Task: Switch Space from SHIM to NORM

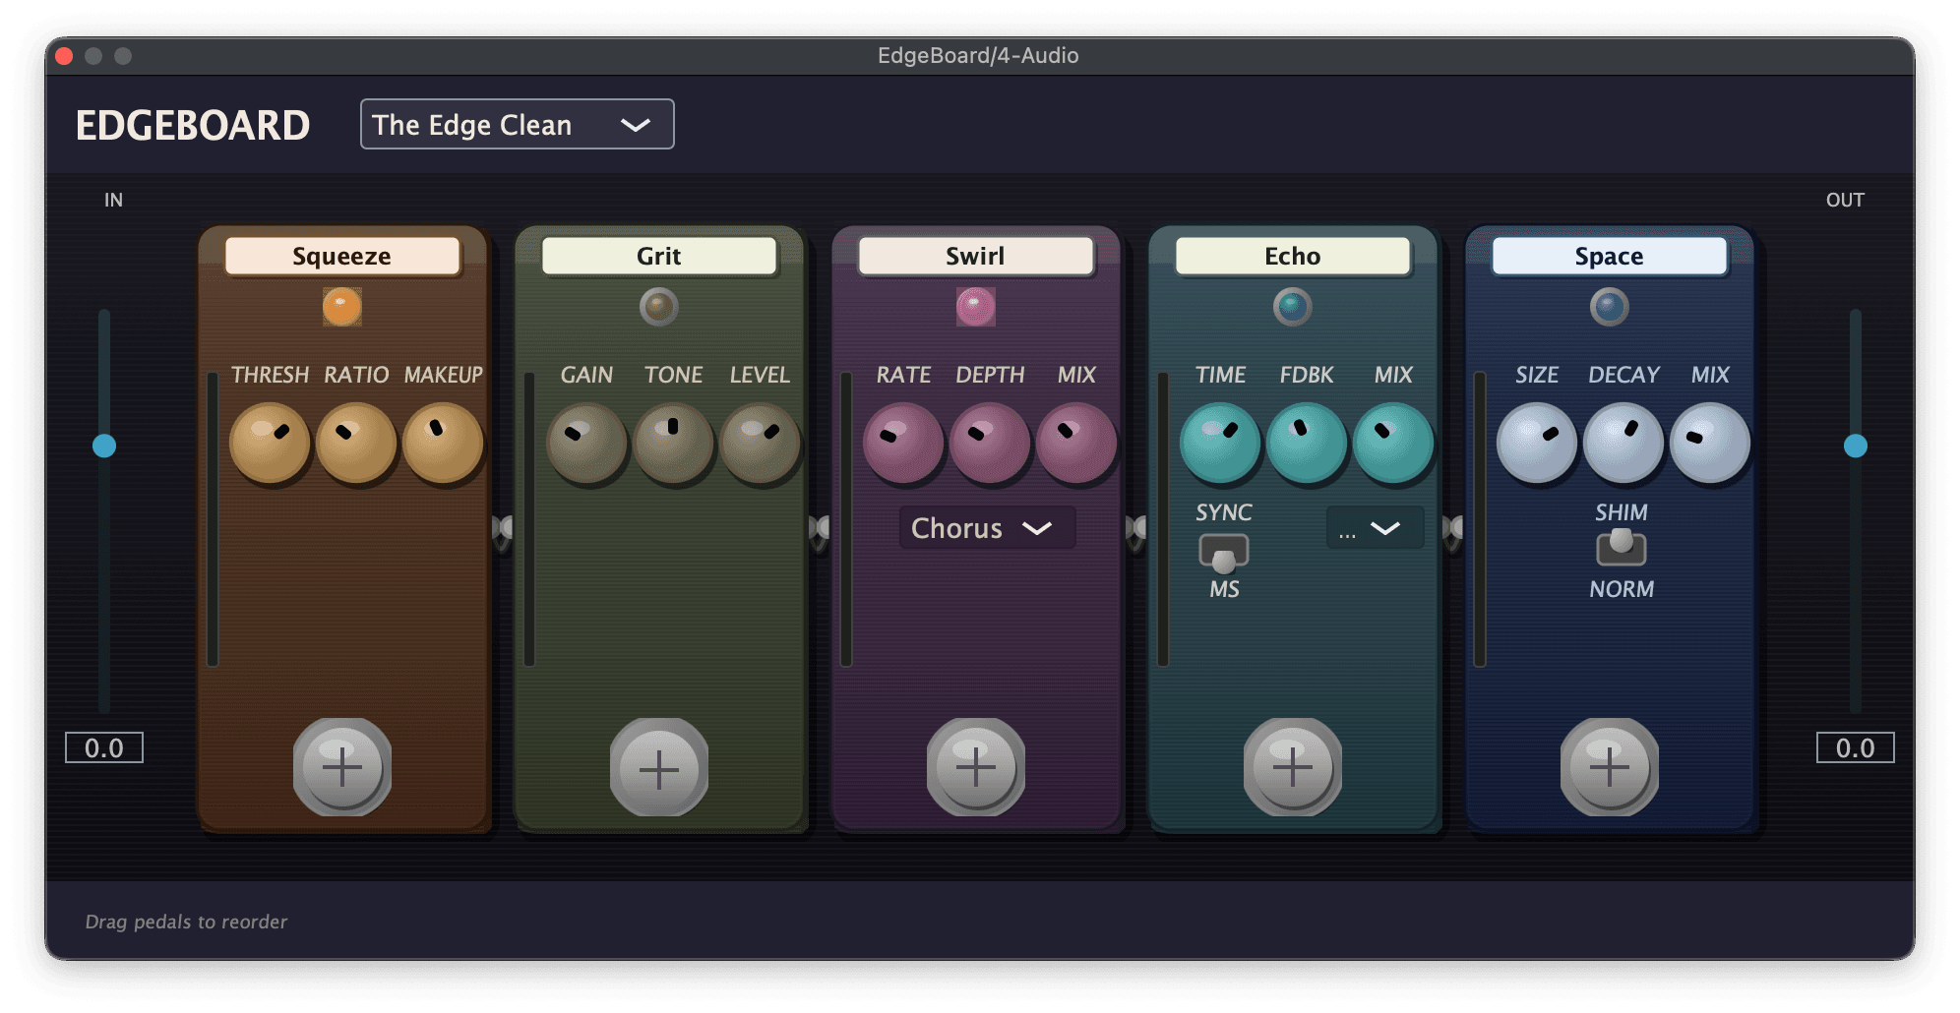Action: tap(1621, 551)
